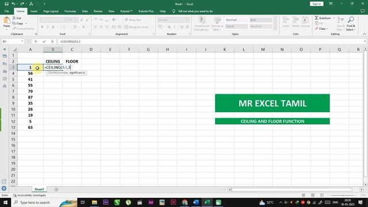This screenshot has width=368, height=207.
Task: Open the Data tab
Action: click(x=85, y=11)
